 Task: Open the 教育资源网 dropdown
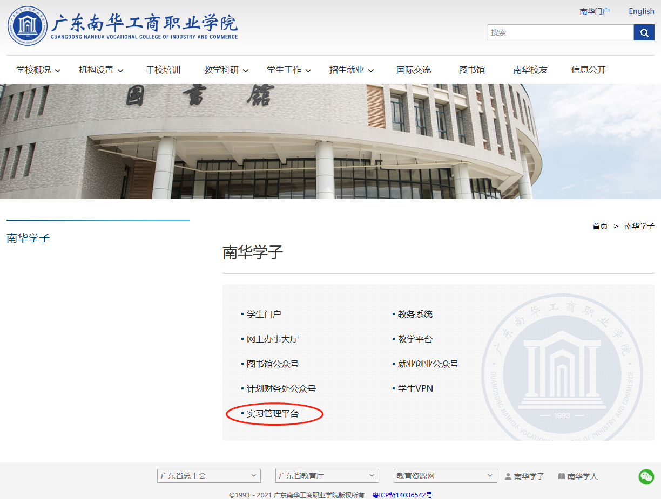point(445,476)
